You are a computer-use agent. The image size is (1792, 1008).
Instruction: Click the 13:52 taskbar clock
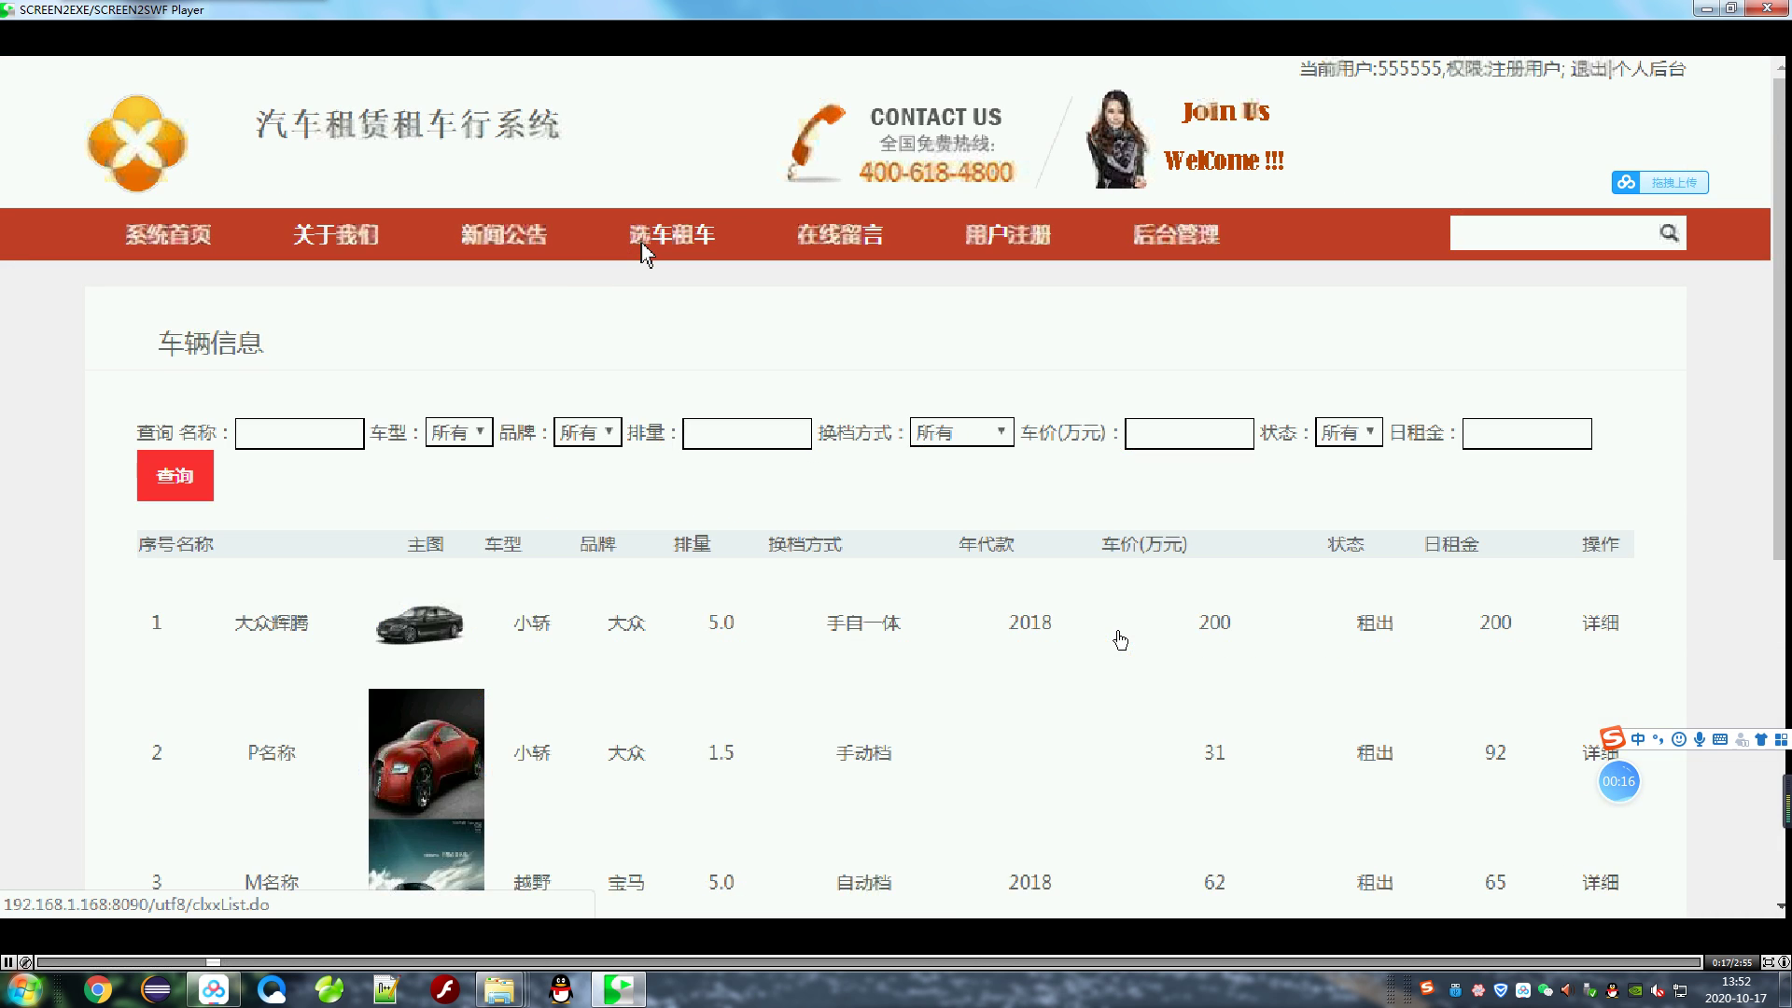[1736, 982]
